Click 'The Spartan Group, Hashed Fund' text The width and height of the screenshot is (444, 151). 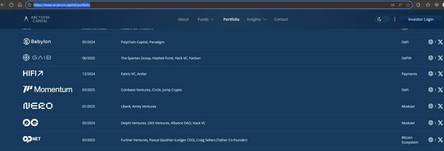tap(147, 58)
